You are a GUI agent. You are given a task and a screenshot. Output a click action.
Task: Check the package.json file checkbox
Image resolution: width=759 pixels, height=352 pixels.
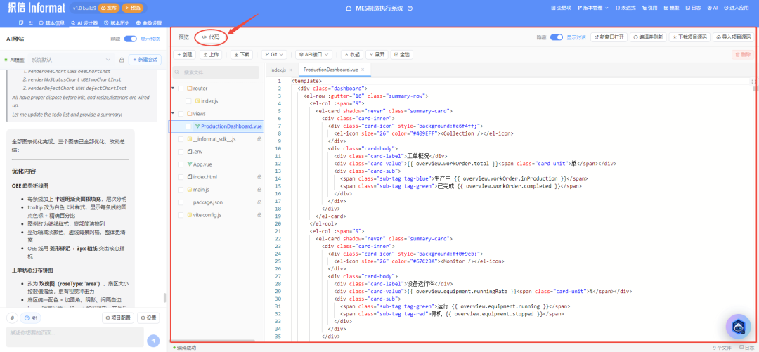[x=181, y=202]
